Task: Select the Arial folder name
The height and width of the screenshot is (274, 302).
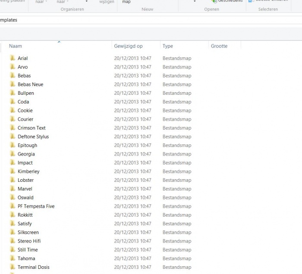Action: point(23,58)
